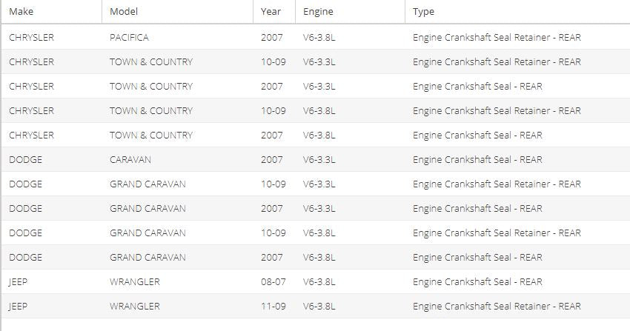Click the Model column header
The width and height of the screenshot is (630, 331).
click(178, 12)
